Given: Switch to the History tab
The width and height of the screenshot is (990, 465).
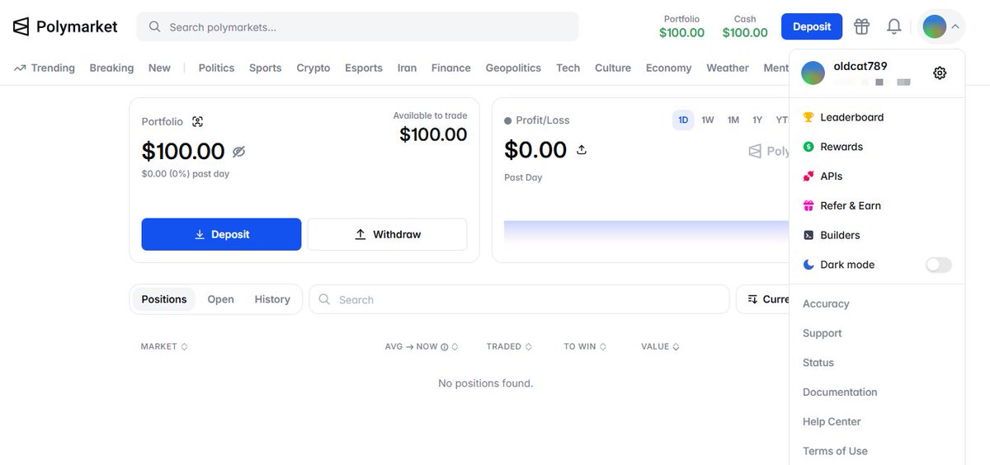Looking at the screenshot, I should coord(272,299).
